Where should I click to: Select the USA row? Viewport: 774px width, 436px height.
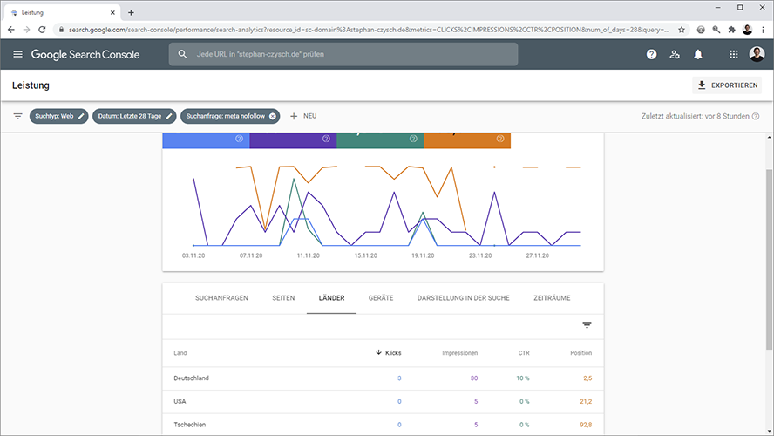(383, 401)
